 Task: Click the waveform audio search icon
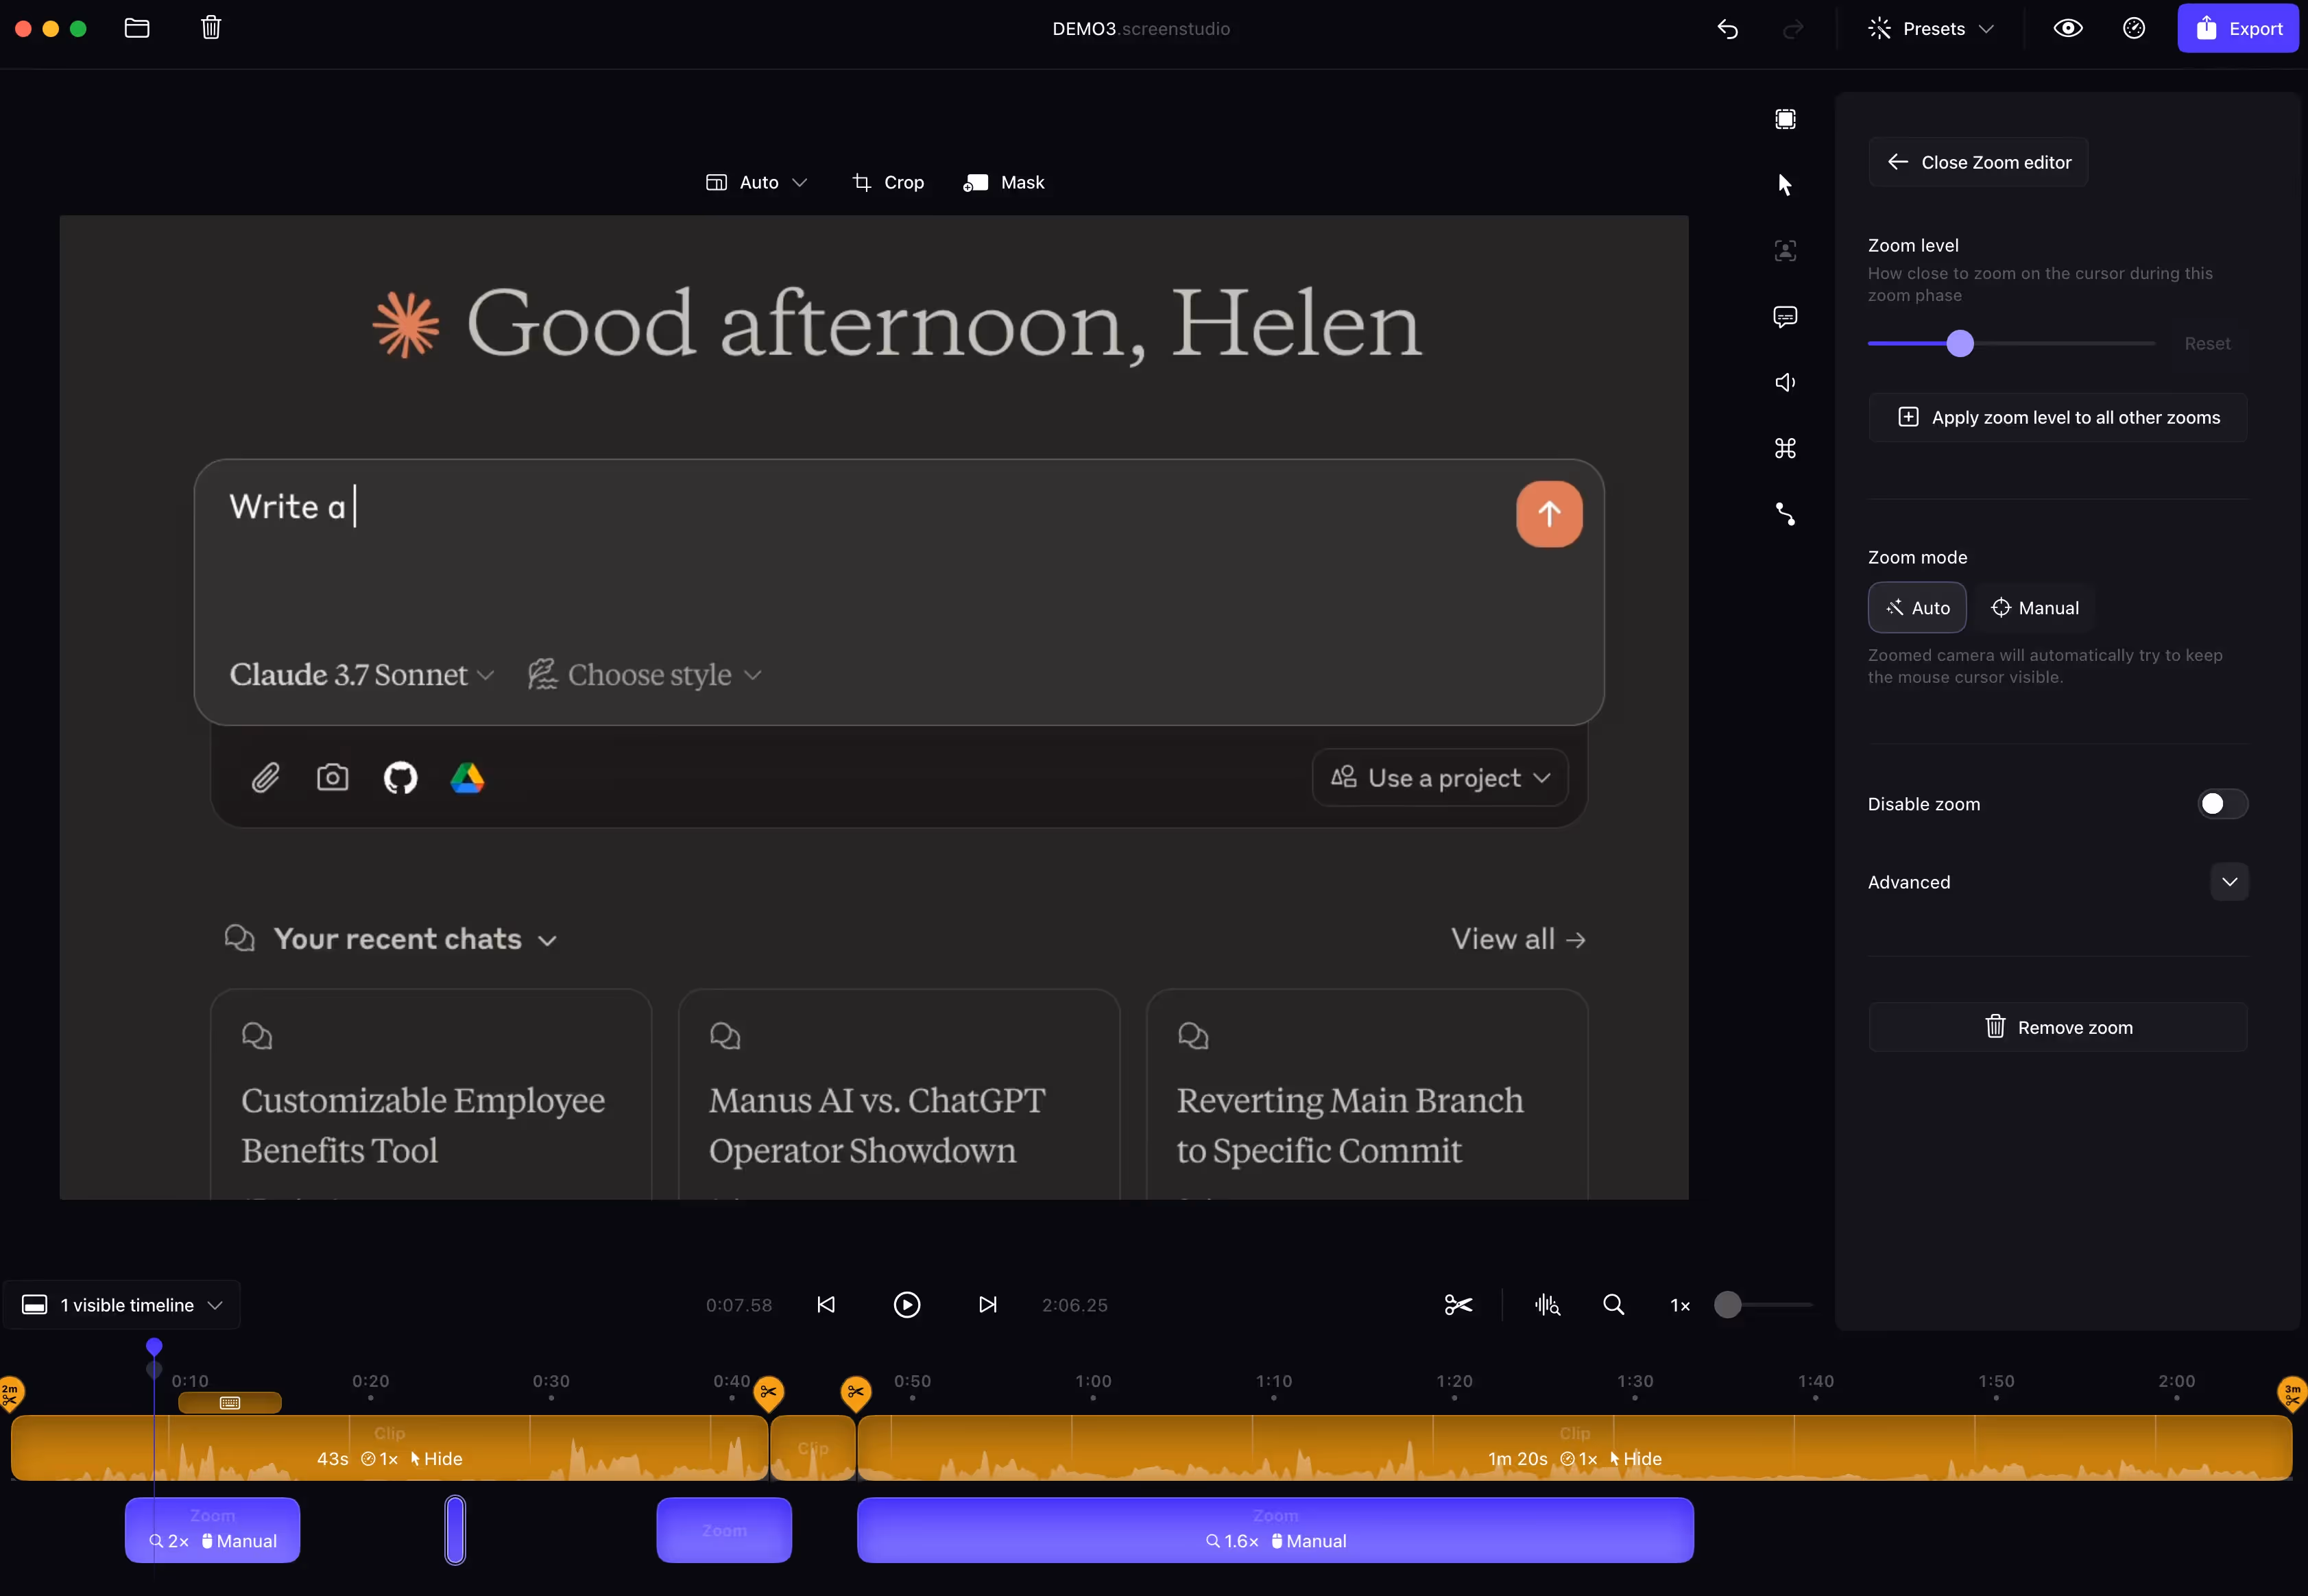click(1547, 1305)
